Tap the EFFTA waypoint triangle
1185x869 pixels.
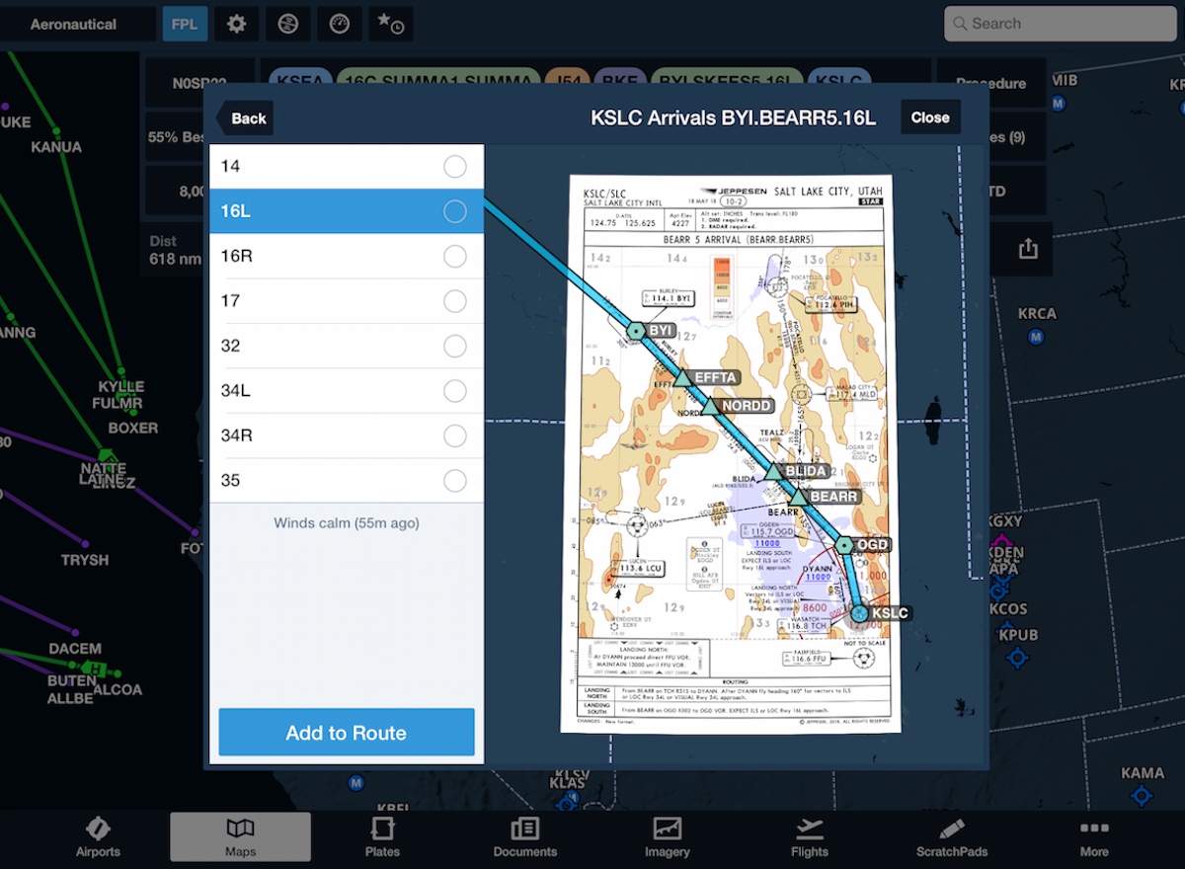point(681,377)
